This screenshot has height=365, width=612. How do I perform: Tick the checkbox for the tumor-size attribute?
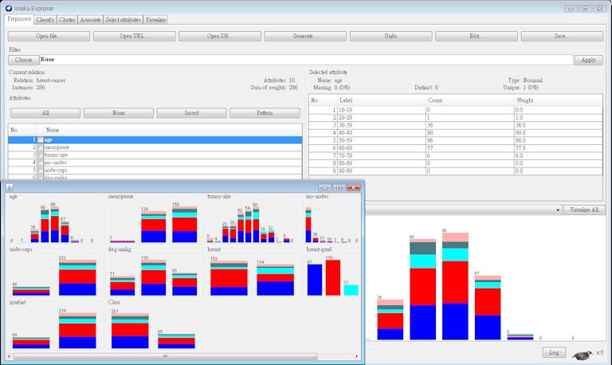coord(40,155)
